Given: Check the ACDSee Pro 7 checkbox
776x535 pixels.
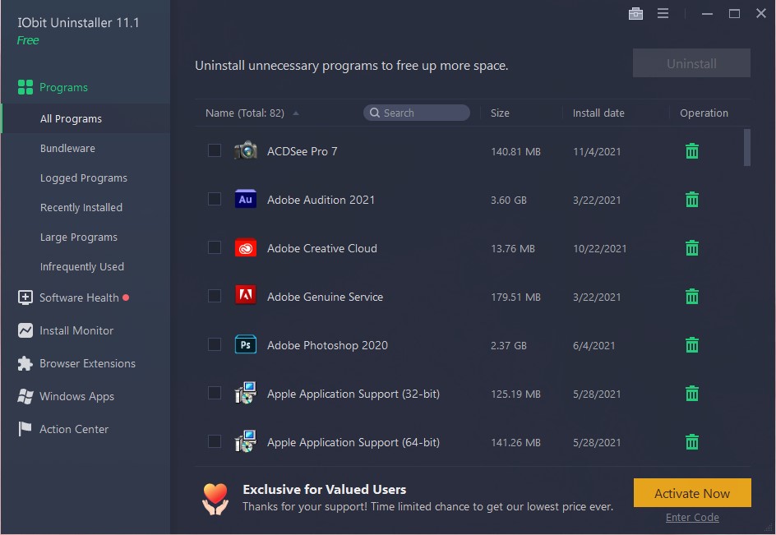Looking at the screenshot, I should click(x=215, y=150).
